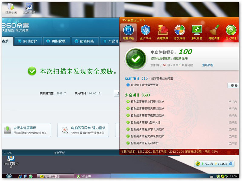Click 优化项目（1）section heading

136,78
